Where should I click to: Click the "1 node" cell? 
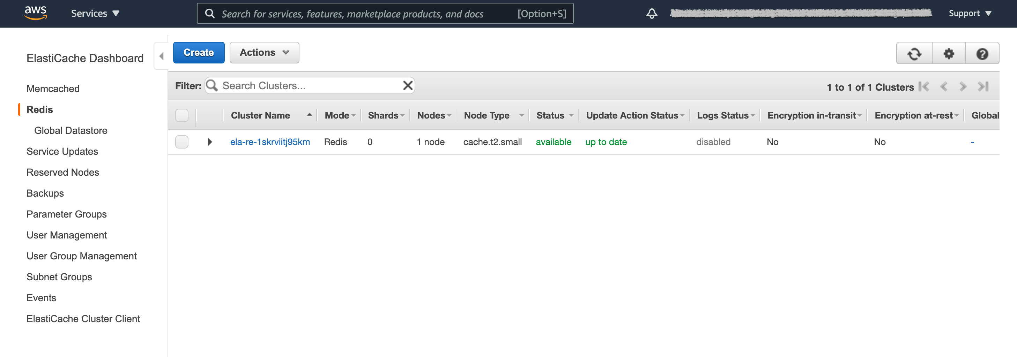[x=430, y=142]
